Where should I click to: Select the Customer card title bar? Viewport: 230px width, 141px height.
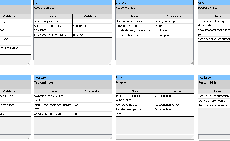(154, 3)
